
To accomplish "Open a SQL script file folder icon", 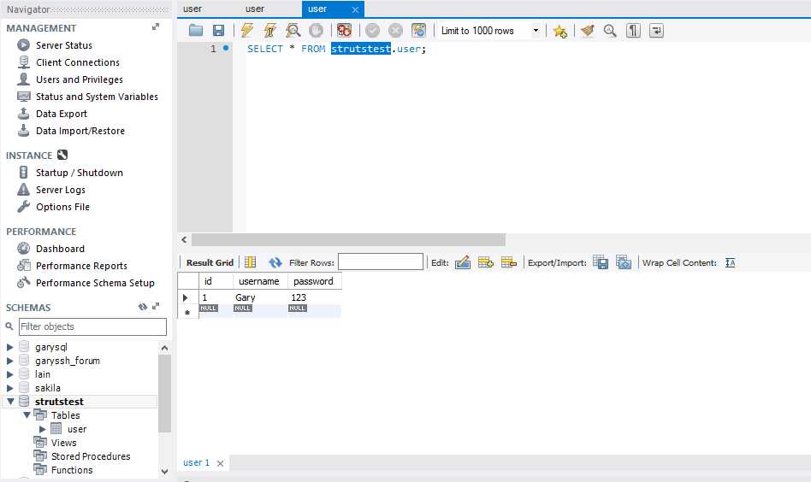I will [196, 31].
